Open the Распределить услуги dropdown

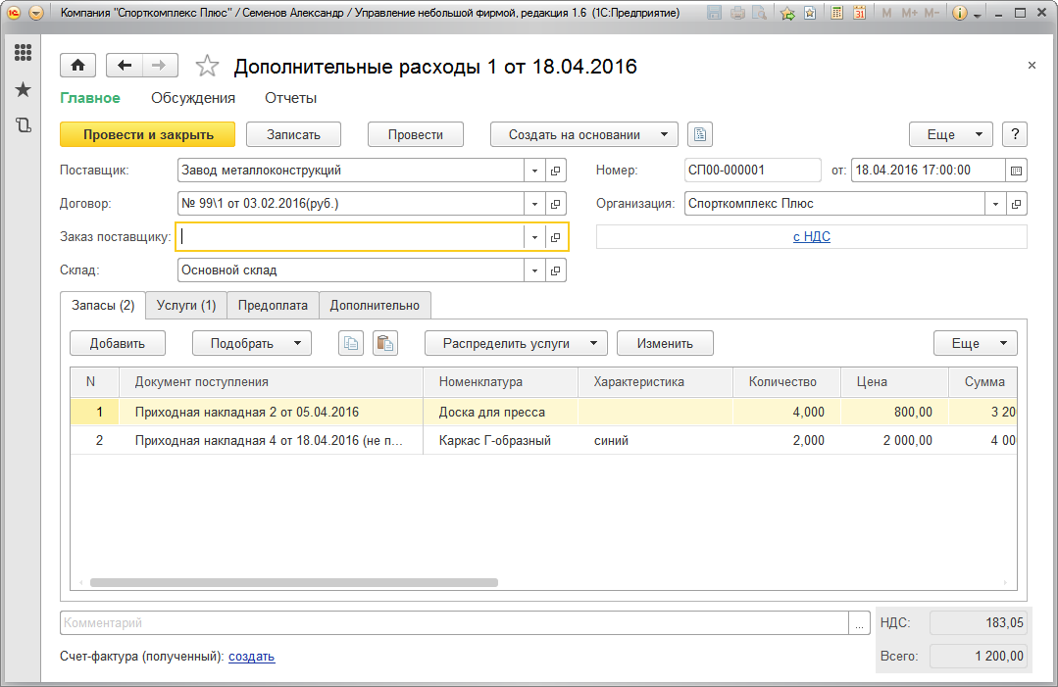(x=516, y=343)
